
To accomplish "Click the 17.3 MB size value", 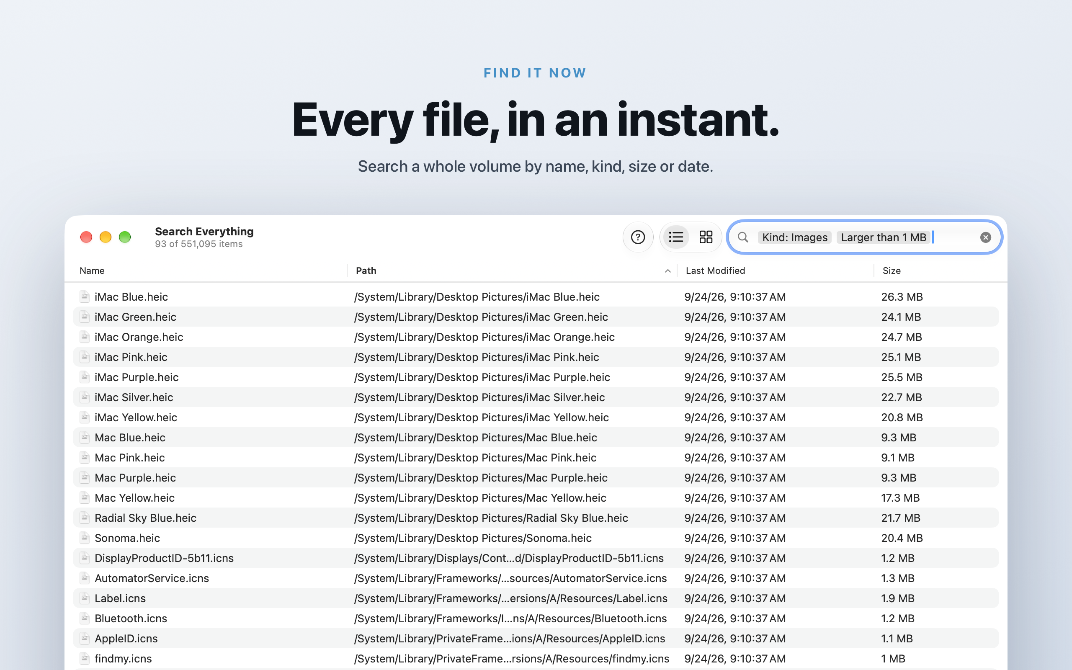I will [900, 498].
